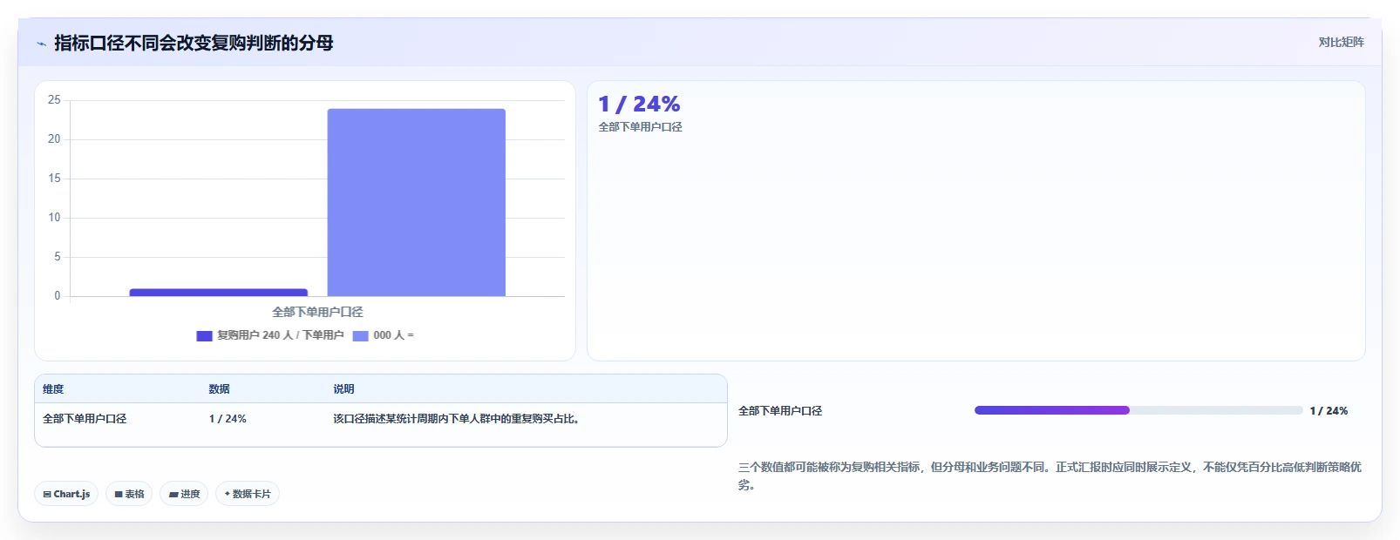Screen dimensions: 1400x540
Task: Select the 数据卡片 chip
Action: click(x=248, y=494)
